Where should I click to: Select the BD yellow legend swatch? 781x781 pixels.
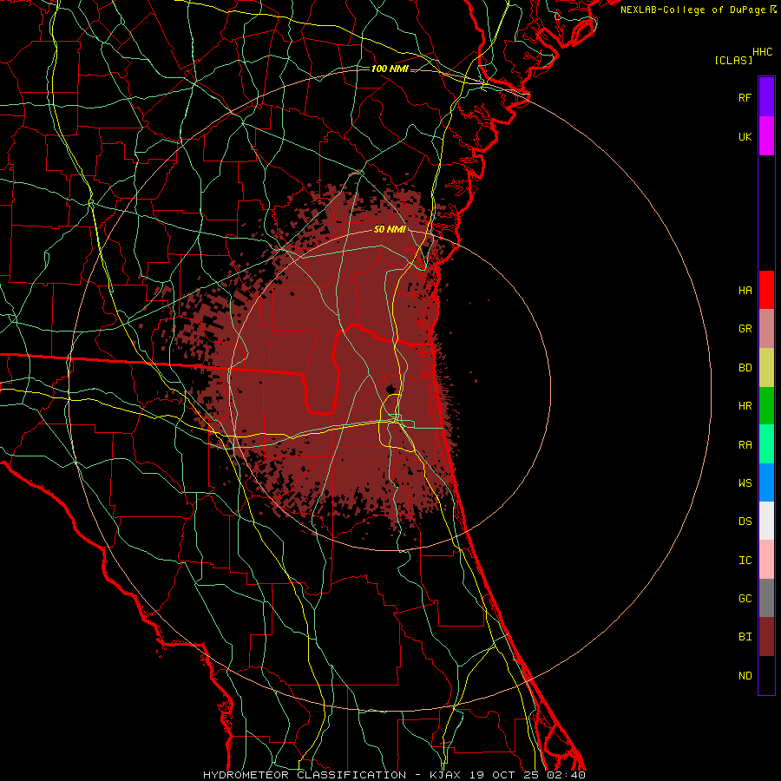(766, 367)
